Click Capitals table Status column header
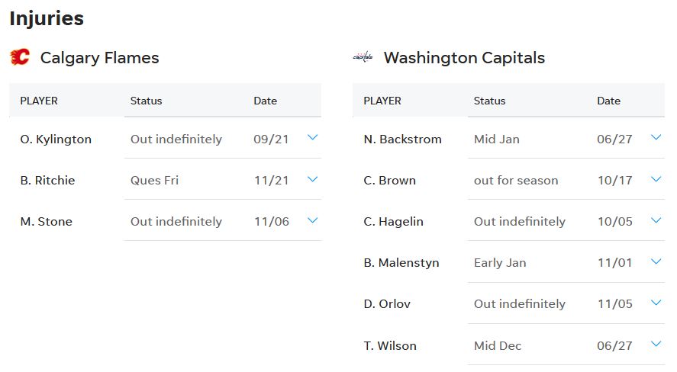 (489, 101)
